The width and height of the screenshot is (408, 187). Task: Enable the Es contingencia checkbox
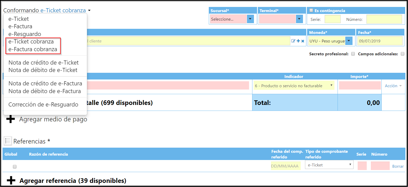coord(311,11)
